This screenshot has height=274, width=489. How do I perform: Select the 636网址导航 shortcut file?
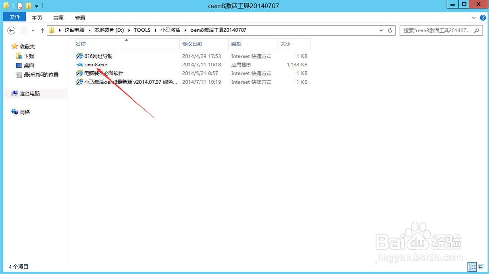click(98, 56)
